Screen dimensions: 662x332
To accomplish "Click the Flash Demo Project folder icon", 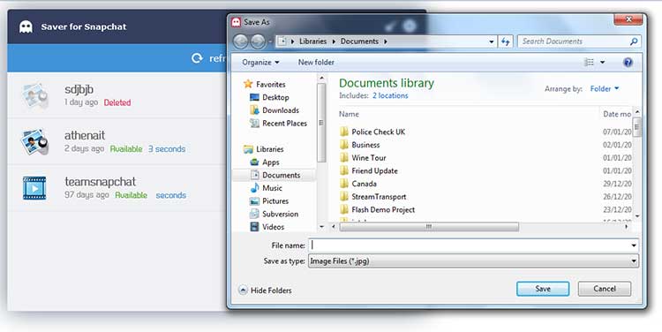I will (x=344, y=209).
